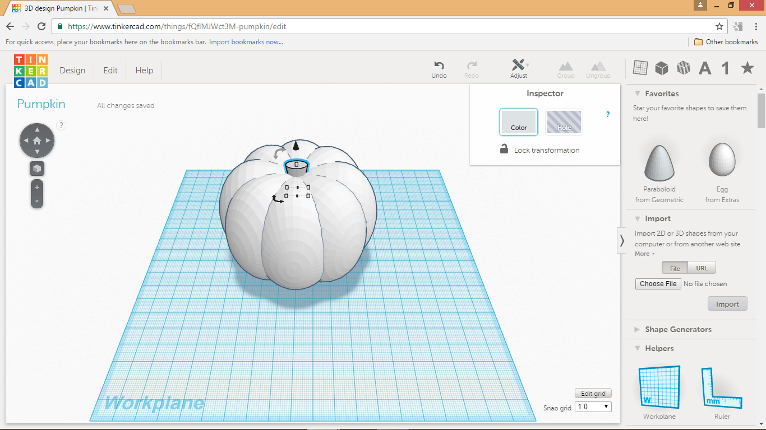This screenshot has height=430, width=766.
Task: Open the Edit menu
Action: (x=110, y=70)
